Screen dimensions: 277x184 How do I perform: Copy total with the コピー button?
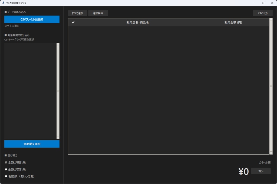(261, 171)
